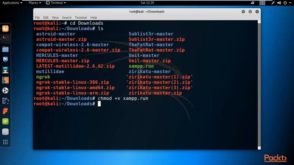This screenshot has width=294, height=165.
Task: Launch Faraday red F icon in dock
Action: [x=5, y=111]
